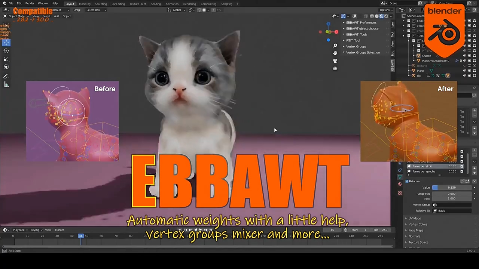Click the pin icon in properties header
The image size is (479, 269).
(474, 88)
